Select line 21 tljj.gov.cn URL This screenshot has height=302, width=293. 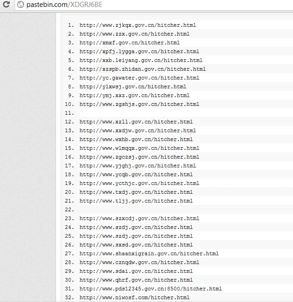(x=136, y=201)
